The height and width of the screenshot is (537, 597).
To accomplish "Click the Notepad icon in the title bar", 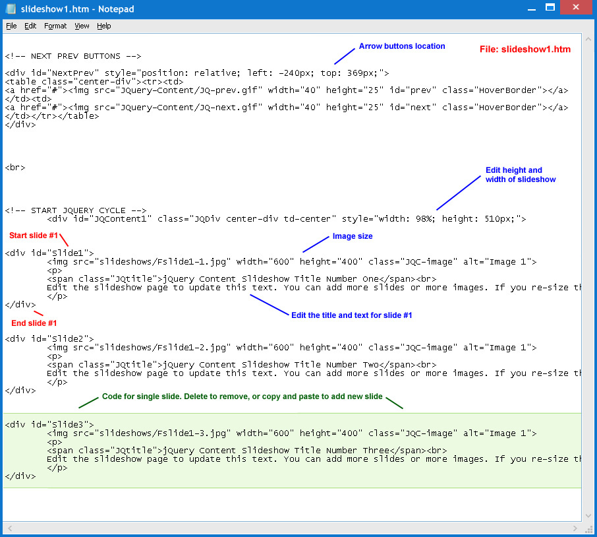I will (x=9, y=7).
